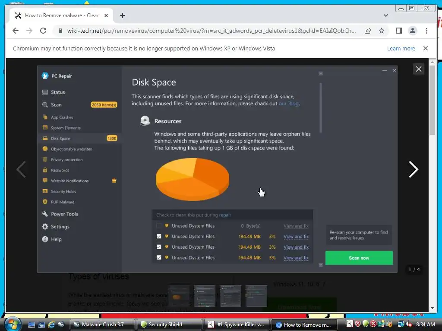Launch Internet Explorer from Quick Launch

51,325
